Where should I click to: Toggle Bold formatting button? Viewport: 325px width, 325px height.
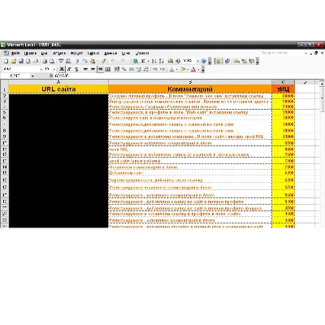[x=62, y=69]
